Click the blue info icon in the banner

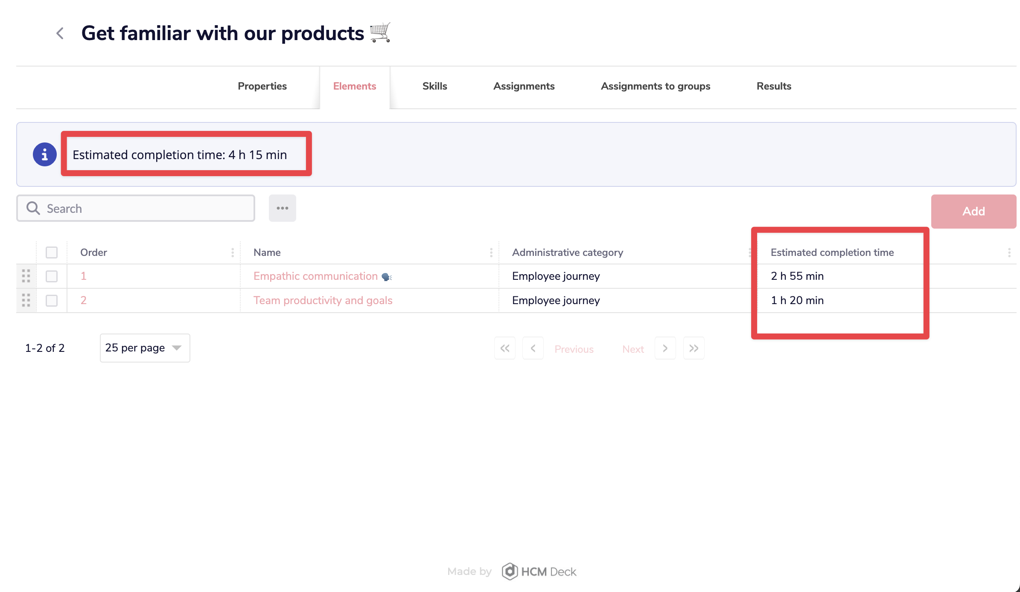click(45, 154)
